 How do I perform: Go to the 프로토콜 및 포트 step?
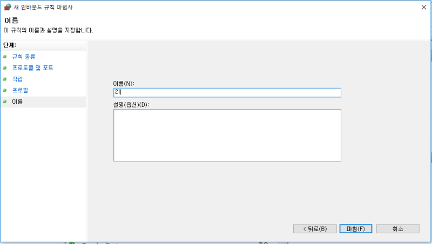click(x=32, y=67)
